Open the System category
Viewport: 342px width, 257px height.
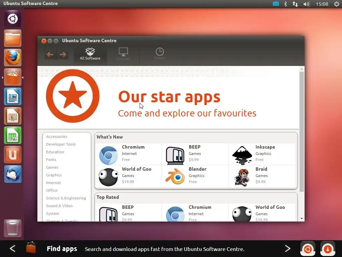tap(52, 213)
